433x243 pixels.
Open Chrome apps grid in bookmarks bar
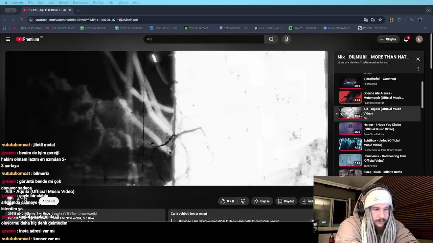(x=5, y=28)
